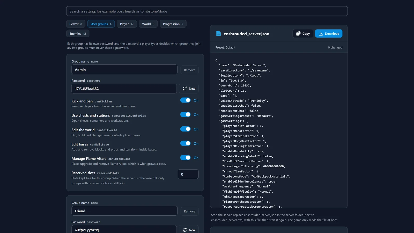Show the Enemies tab

pos(78,34)
